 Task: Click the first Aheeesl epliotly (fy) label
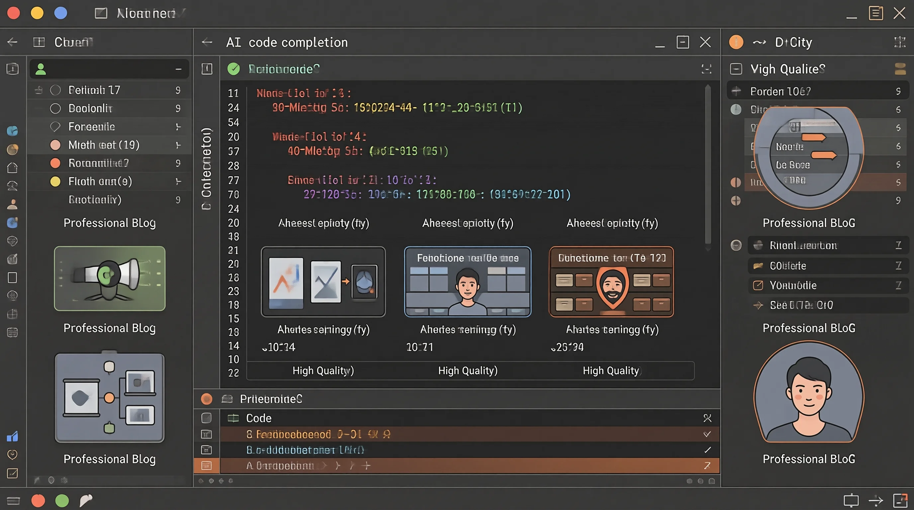[323, 223]
